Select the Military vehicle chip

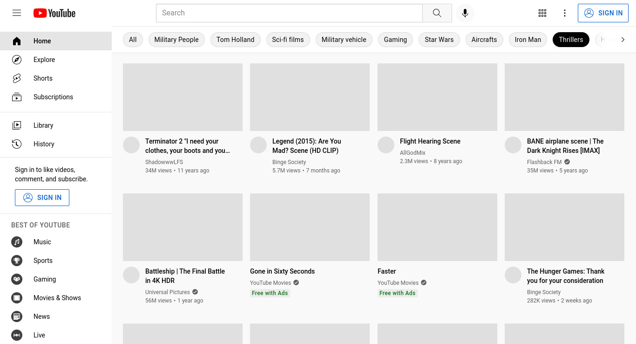coord(344,40)
